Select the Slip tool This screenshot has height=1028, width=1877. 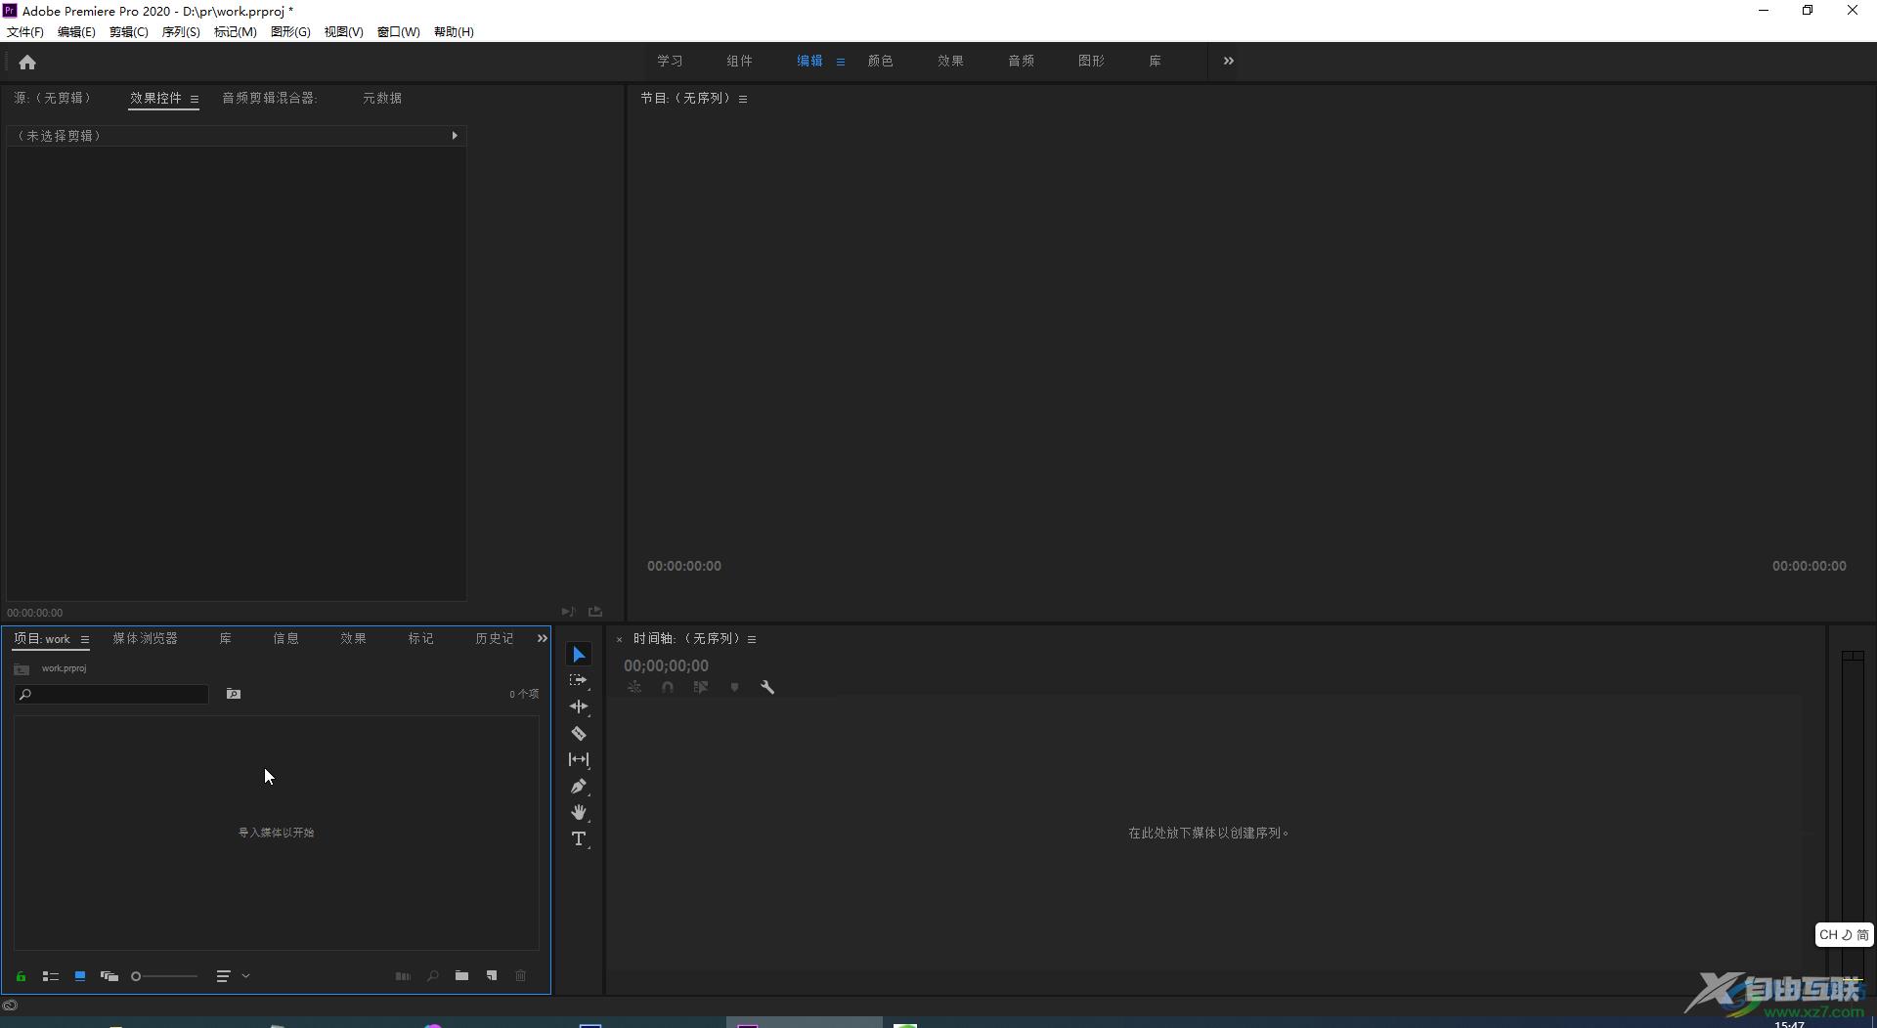pyautogui.click(x=579, y=759)
